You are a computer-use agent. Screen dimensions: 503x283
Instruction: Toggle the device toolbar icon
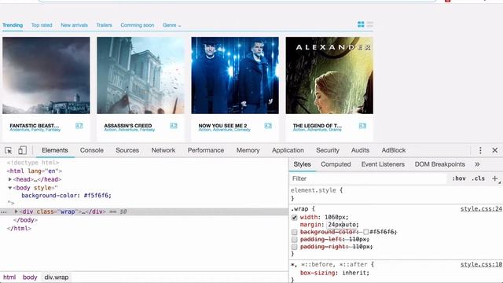22,150
